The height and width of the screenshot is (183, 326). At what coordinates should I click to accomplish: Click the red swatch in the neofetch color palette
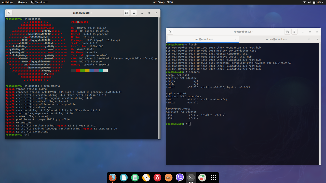click(78, 70)
